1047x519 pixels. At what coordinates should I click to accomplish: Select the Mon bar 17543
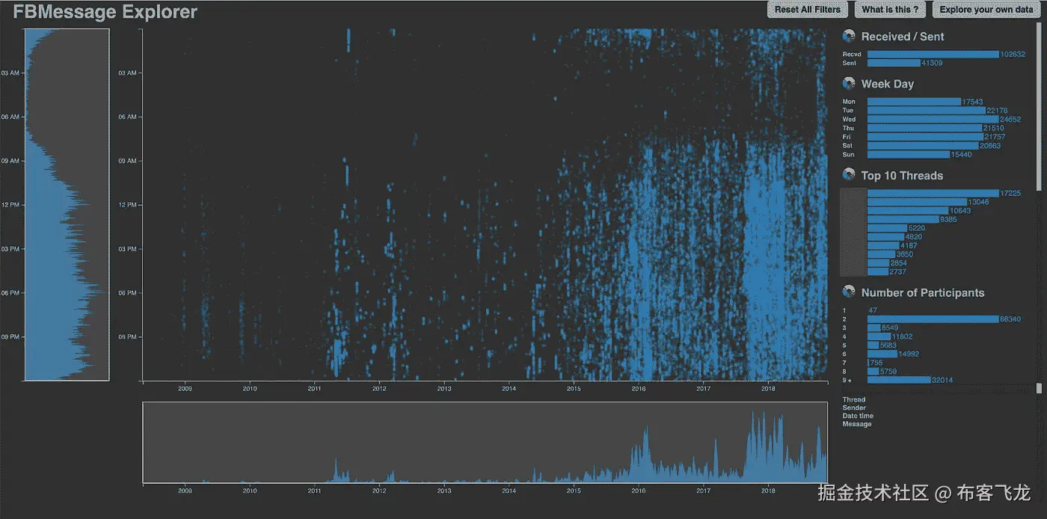tap(914, 102)
